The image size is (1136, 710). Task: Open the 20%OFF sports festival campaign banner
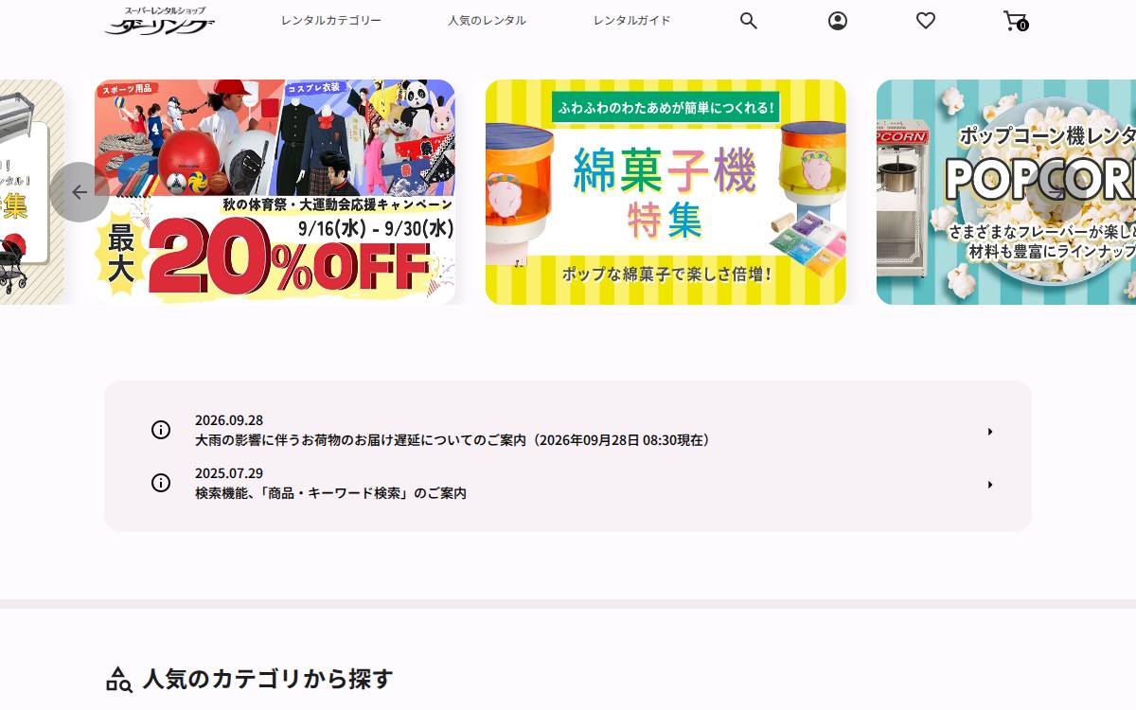click(x=275, y=192)
